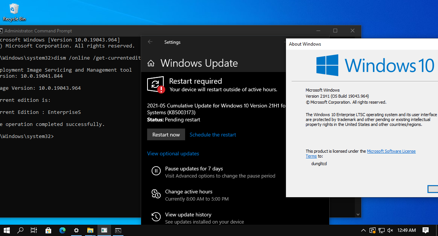Click the Windows Update heading
438x236 pixels.
199,63
